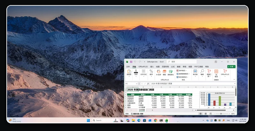255x131 pixels.
Task: Save the workbook using the floppy disk icon
Action: click(x=131, y=62)
